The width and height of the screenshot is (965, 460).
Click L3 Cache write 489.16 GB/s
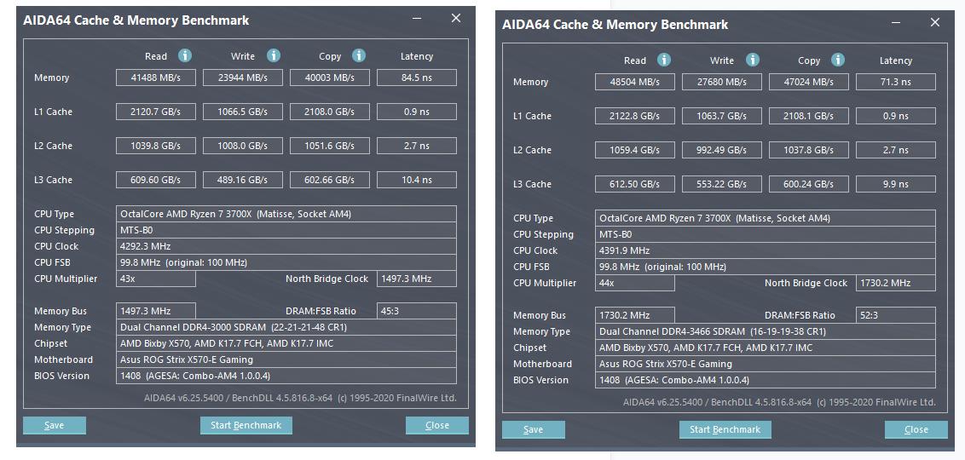(x=243, y=180)
